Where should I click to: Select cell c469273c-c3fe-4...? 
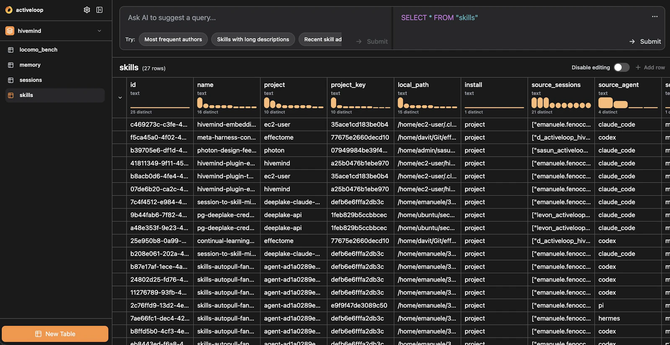coord(160,124)
